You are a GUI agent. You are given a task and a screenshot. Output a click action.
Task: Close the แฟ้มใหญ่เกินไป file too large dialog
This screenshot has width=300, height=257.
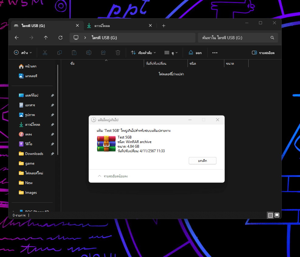(x=218, y=120)
